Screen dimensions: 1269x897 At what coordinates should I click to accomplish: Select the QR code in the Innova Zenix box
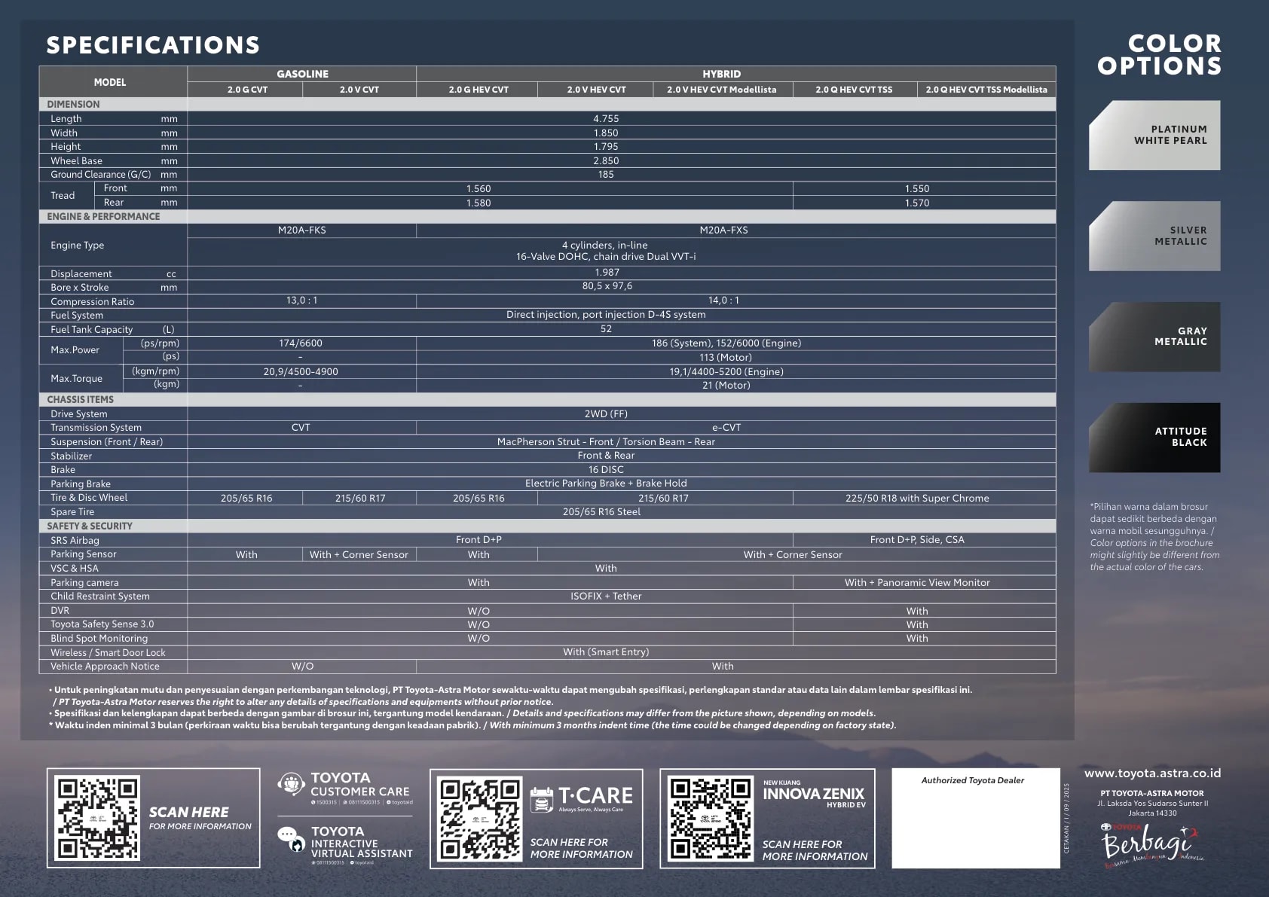711,819
